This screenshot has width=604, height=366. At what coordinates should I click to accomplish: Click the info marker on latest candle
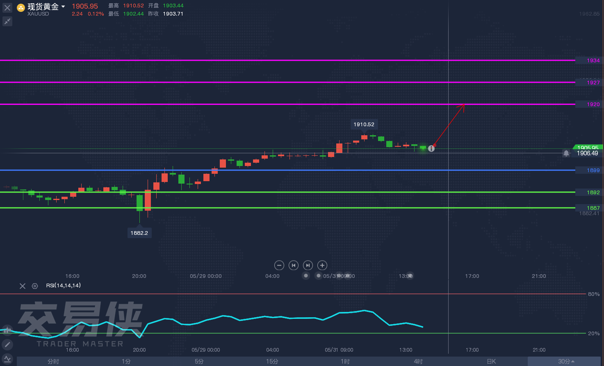(x=431, y=148)
